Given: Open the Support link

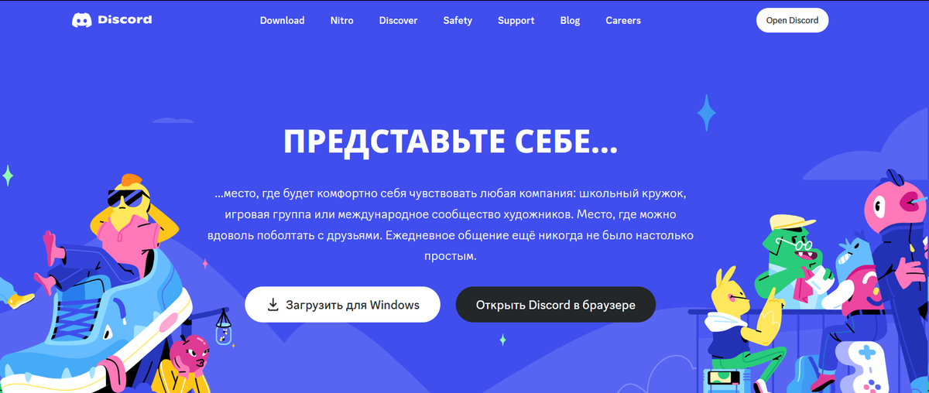Looking at the screenshot, I should pyautogui.click(x=516, y=21).
